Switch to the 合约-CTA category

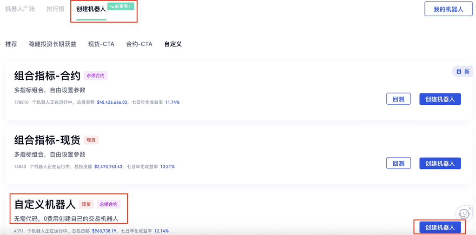pos(139,44)
